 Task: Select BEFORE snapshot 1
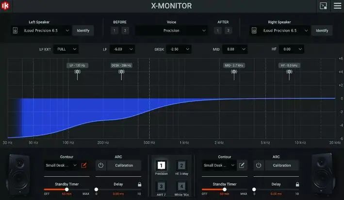[x=115, y=31]
